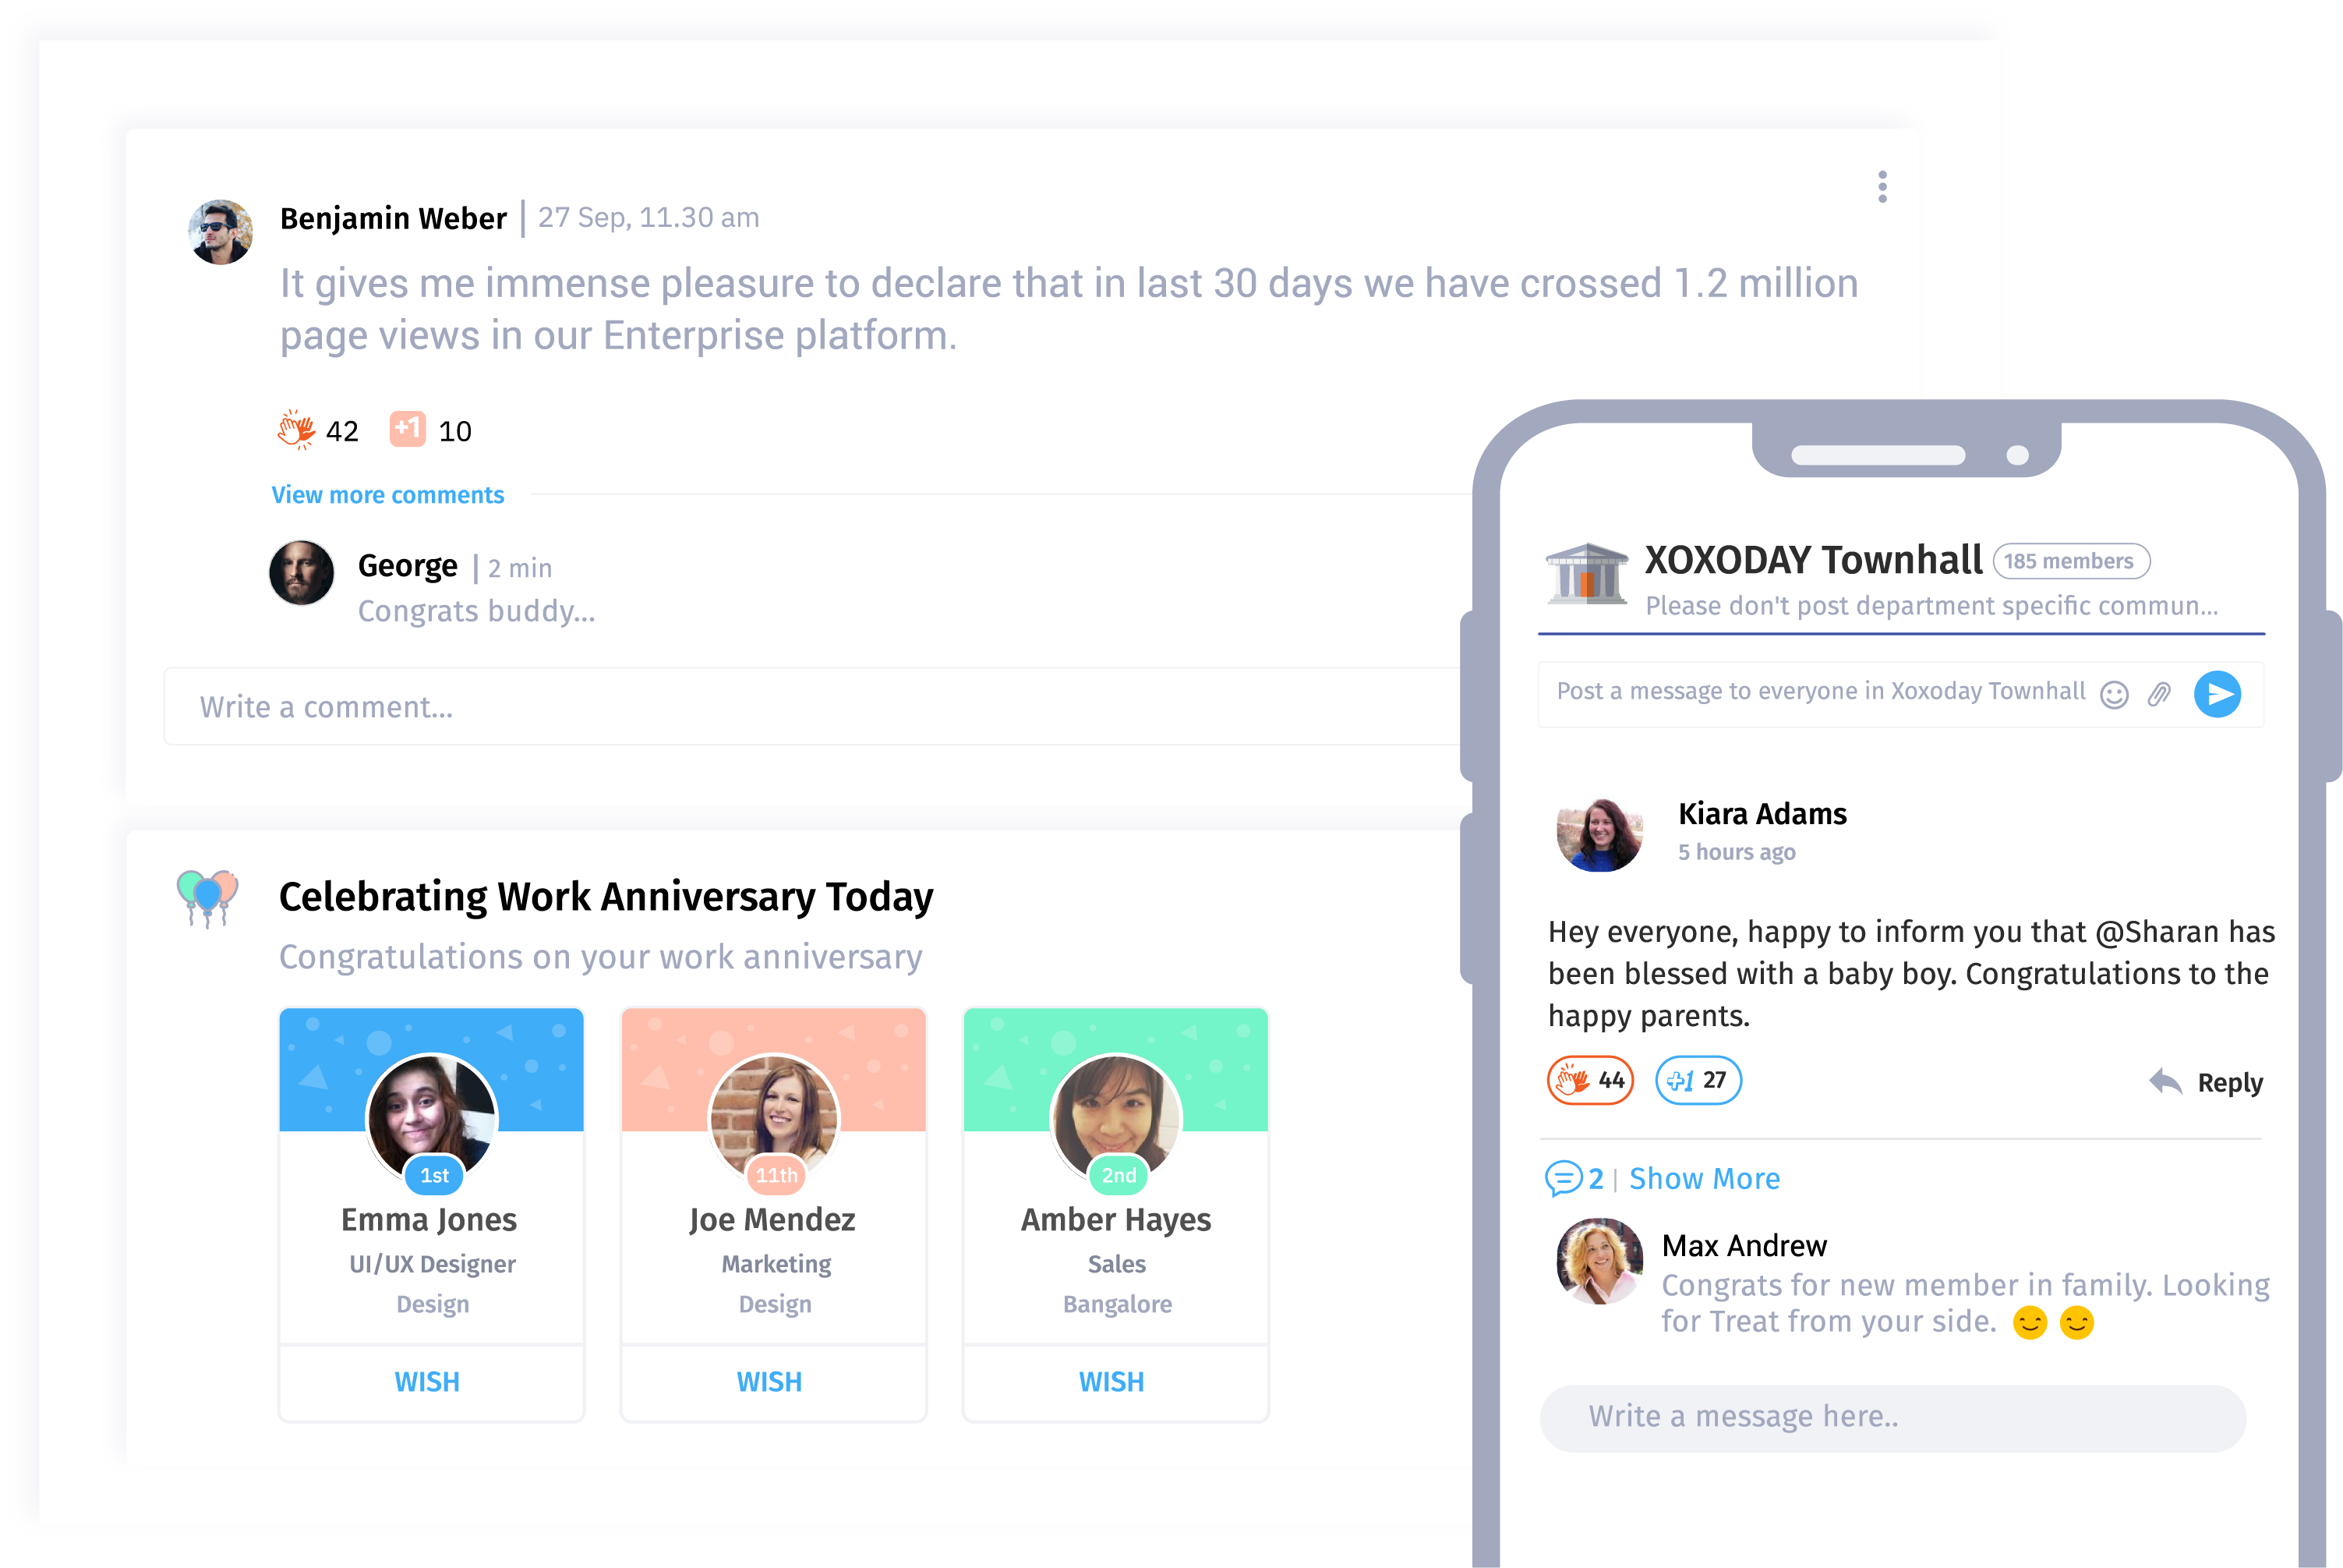Toggle the clap reaction with 44 count

tap(1590, 1080)
